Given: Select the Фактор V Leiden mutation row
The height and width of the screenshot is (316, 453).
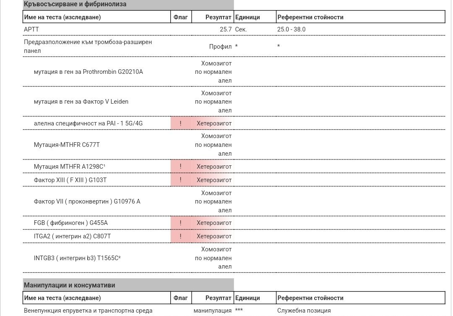Looking at the screenshot, I should (234, 102).
